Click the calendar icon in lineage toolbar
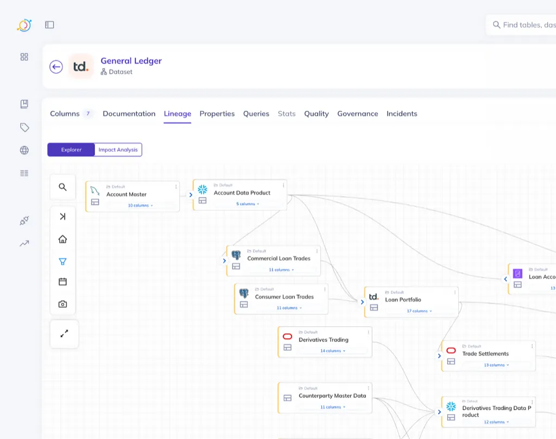Viewport: 556px width, 439px height. 62,282
